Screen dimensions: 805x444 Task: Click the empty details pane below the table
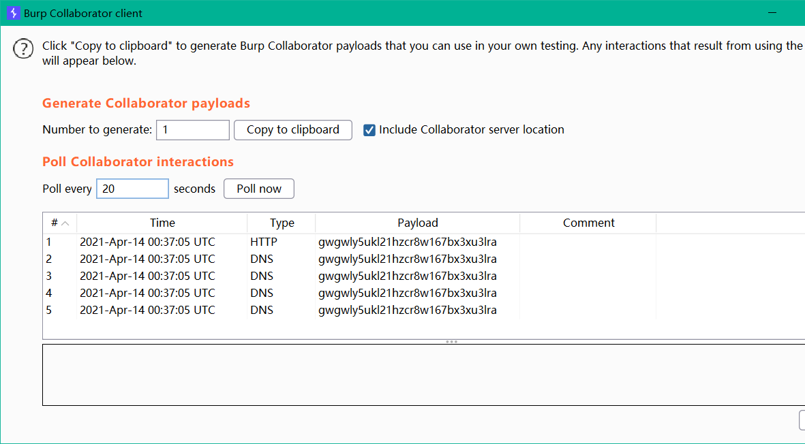(423, 375)
